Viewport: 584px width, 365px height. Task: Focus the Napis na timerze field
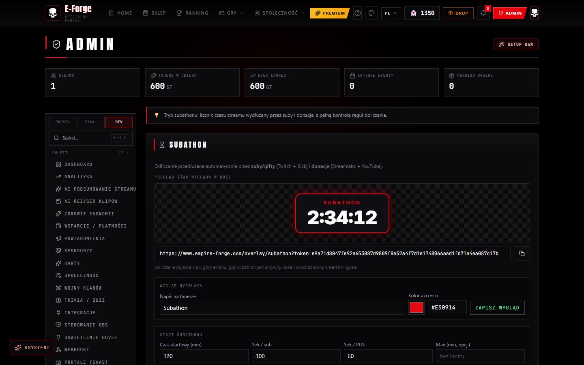click(x=282, y=308)
